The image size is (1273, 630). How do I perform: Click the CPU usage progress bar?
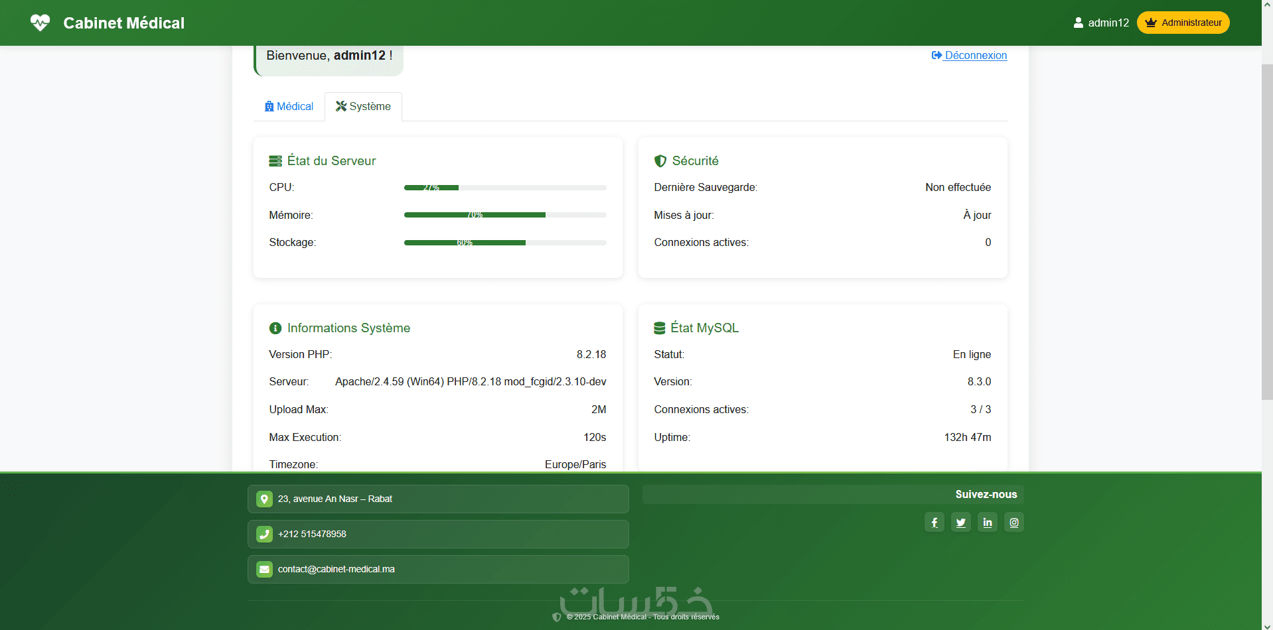tap(505, 188)
